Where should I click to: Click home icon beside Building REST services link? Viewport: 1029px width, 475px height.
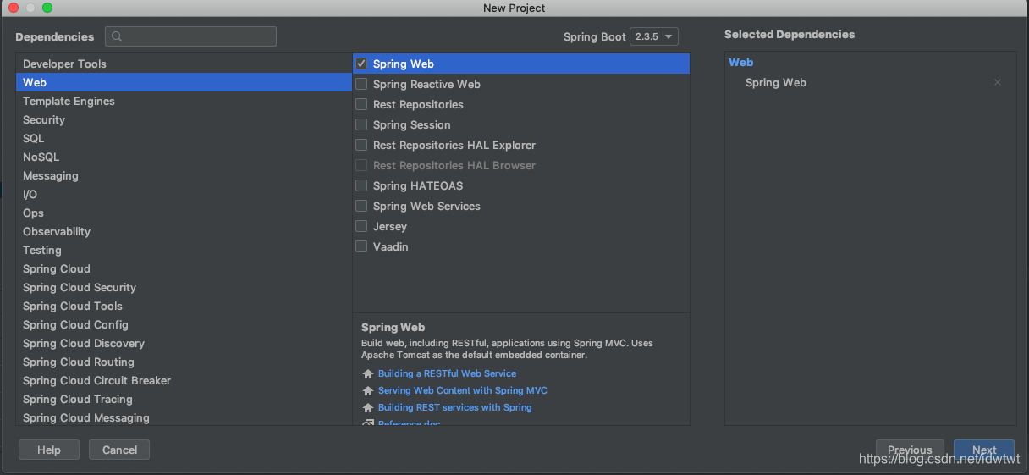367,407
